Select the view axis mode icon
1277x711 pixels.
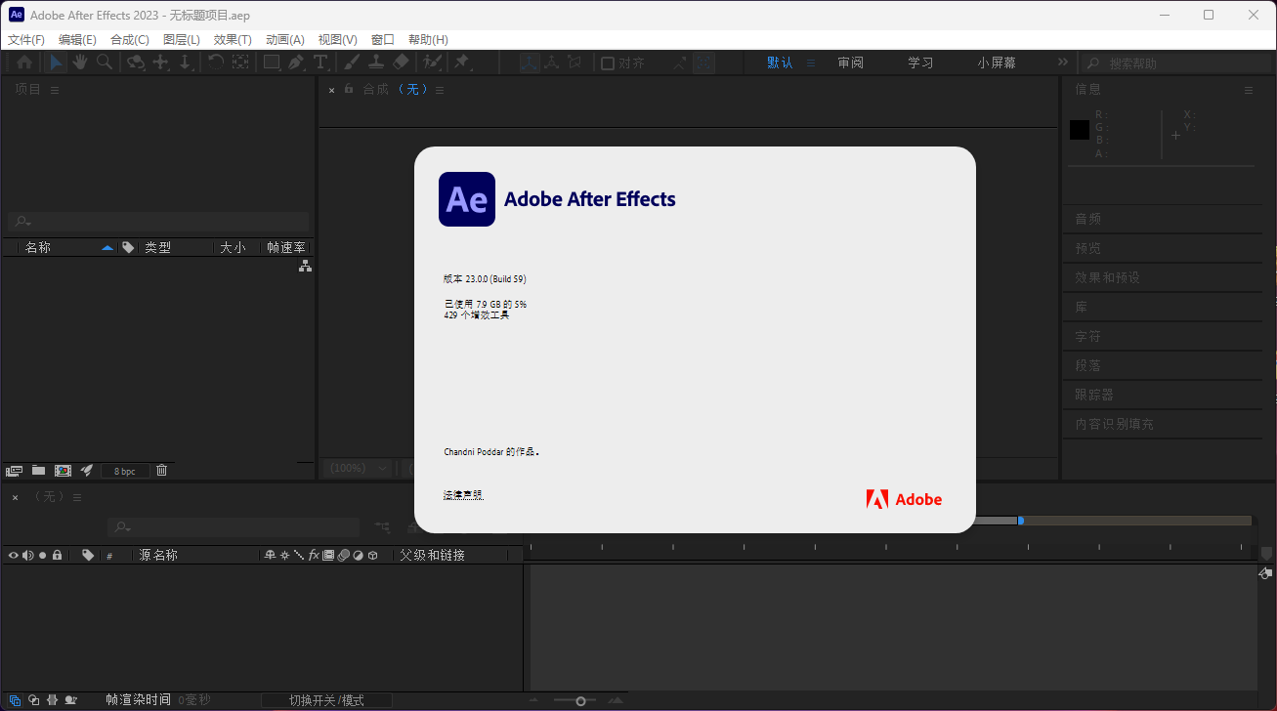(x=575, y=63)
